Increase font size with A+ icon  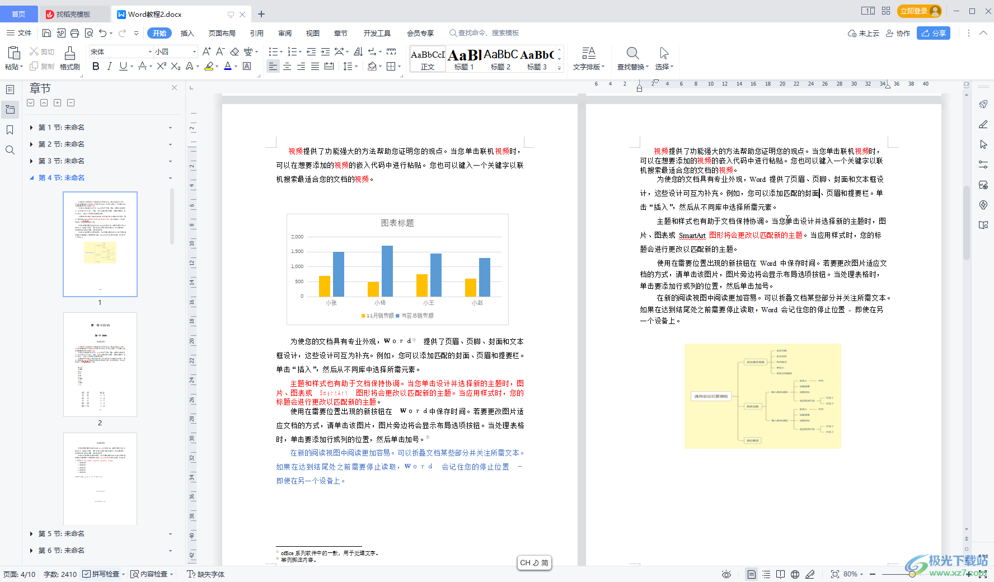coord(207,51)
